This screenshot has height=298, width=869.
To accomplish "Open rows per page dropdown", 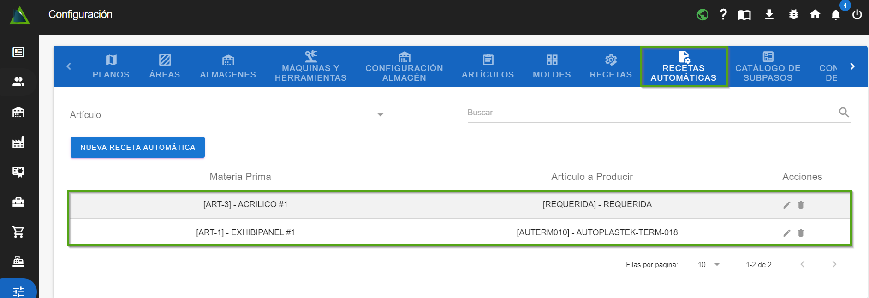I will click(710, 265).
